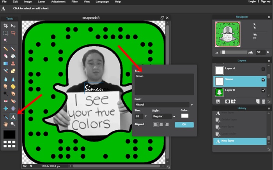Select the Magic Wand tool

click(x=6, y=40)
